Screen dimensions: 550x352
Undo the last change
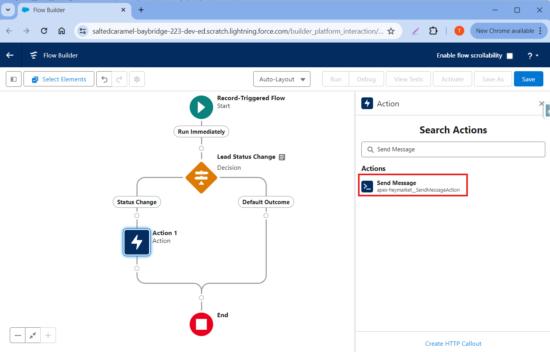pyautogui.click(x=104, y=79)
